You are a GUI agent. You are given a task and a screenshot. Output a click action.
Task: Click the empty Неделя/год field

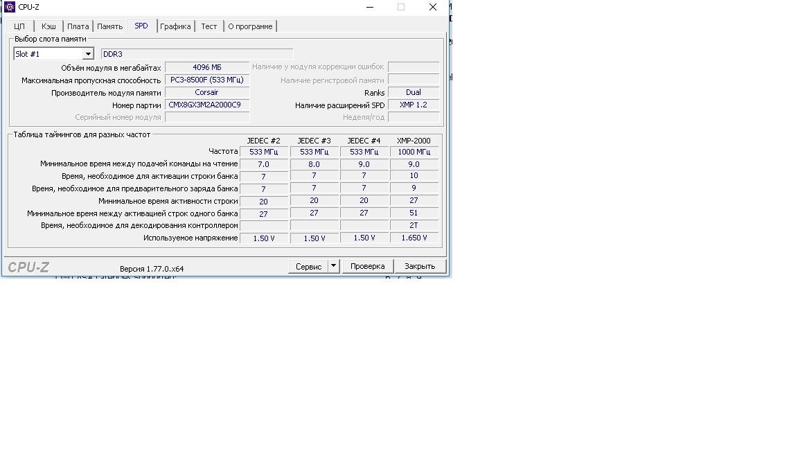(414, 117)
